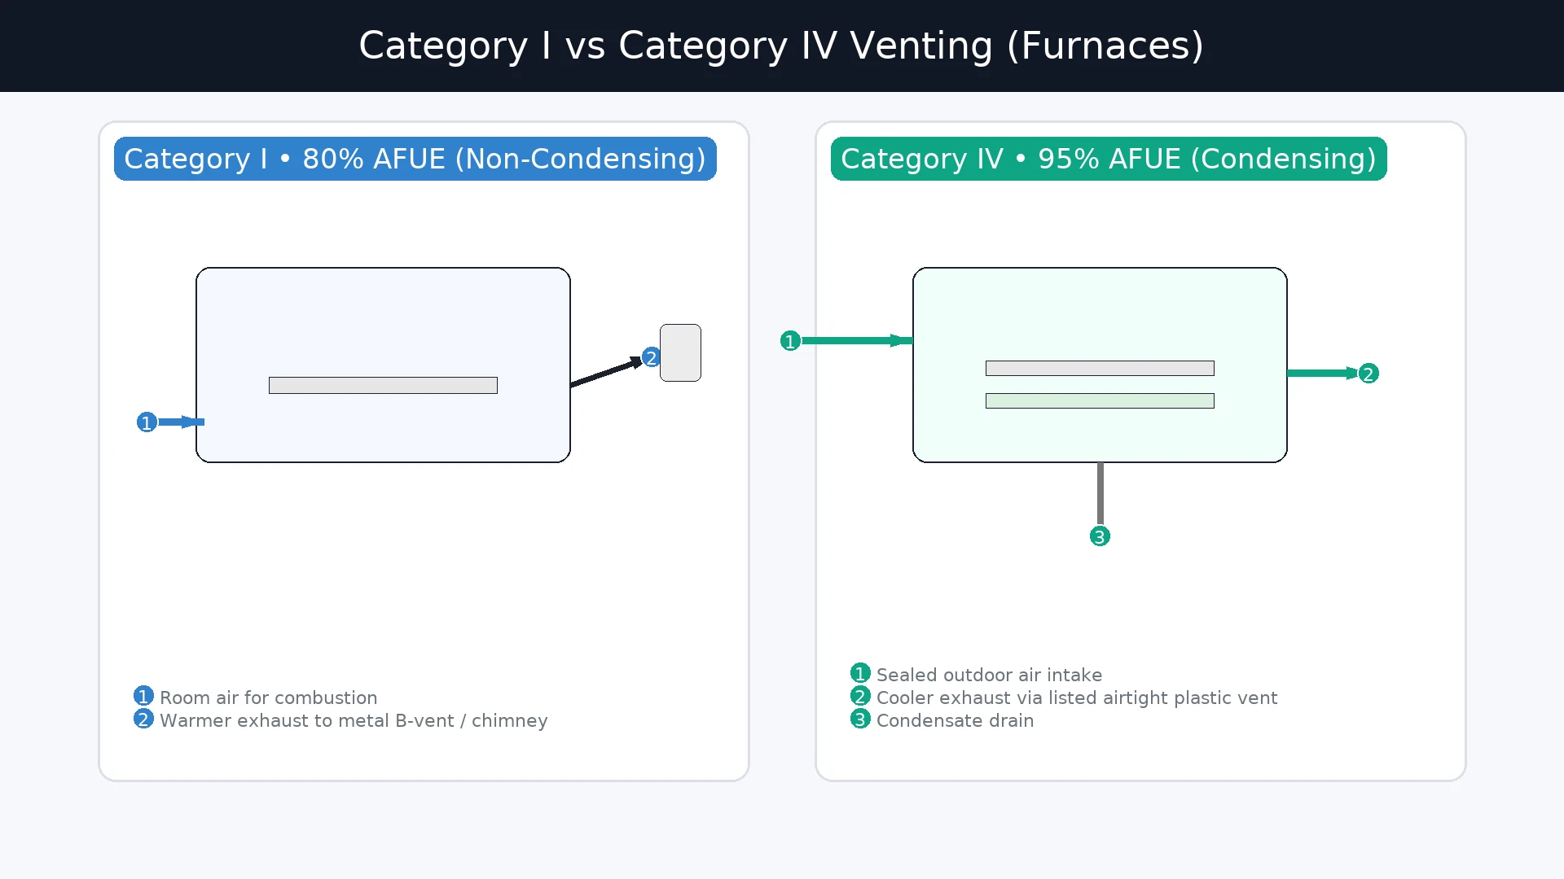
Task: Click green marker 2 at the exhaust arrow end
Action: (x=1368, y=374)
